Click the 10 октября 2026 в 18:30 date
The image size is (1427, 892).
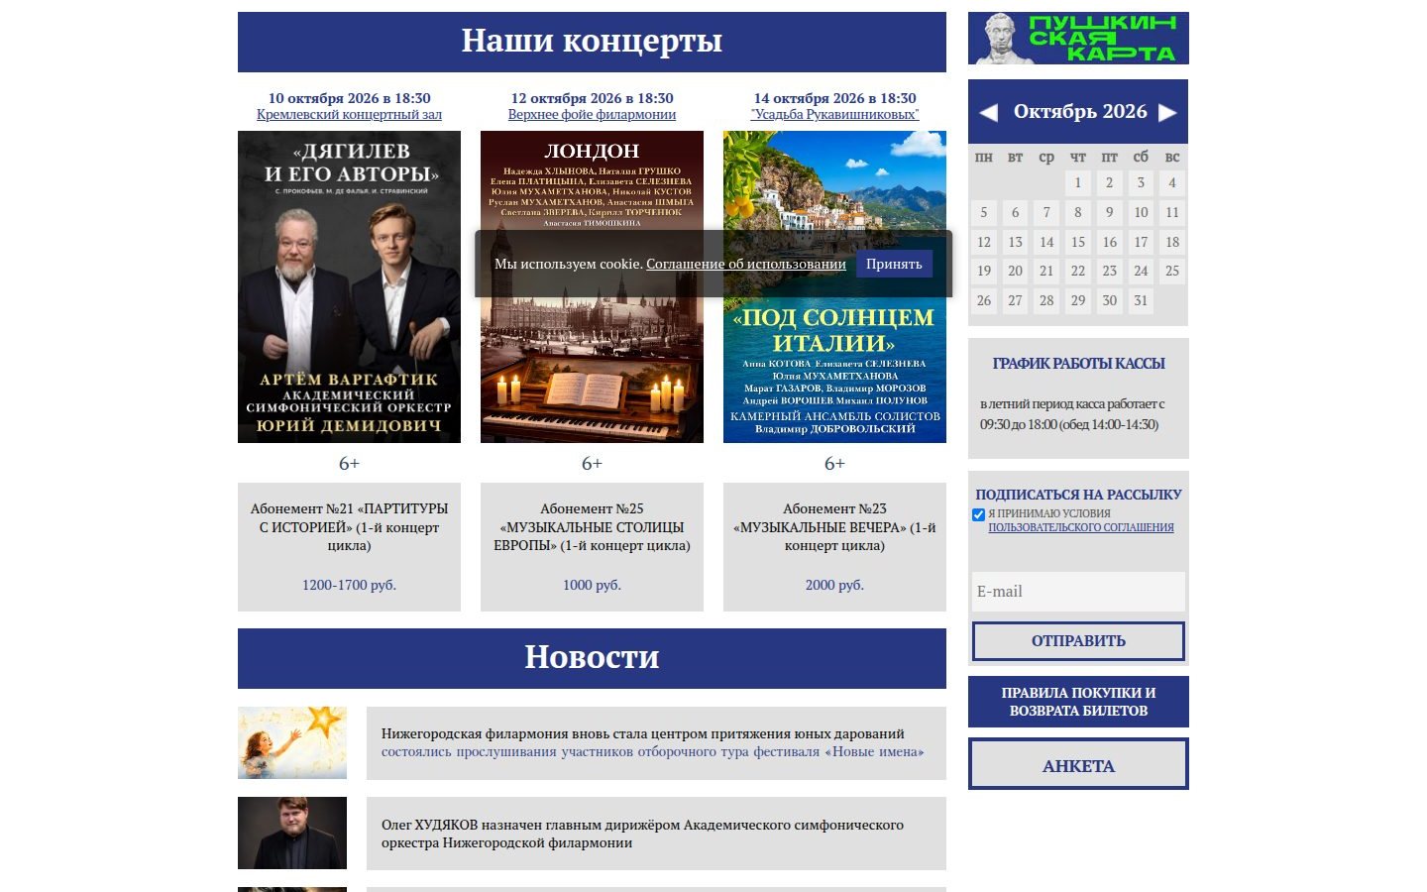click(x=349, y=98)
